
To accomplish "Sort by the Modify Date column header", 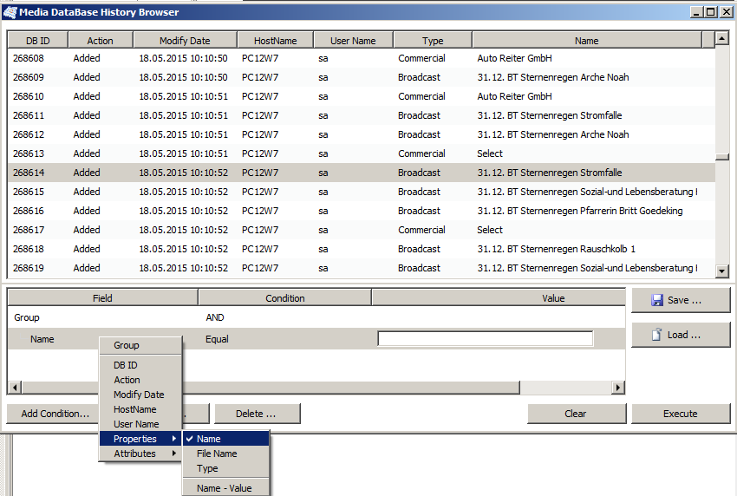I will (x=185, y=41).
